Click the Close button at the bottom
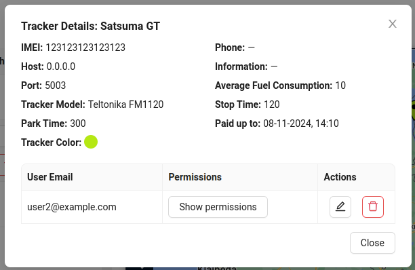This screenshot has width=415, height=270. (372, 243)
